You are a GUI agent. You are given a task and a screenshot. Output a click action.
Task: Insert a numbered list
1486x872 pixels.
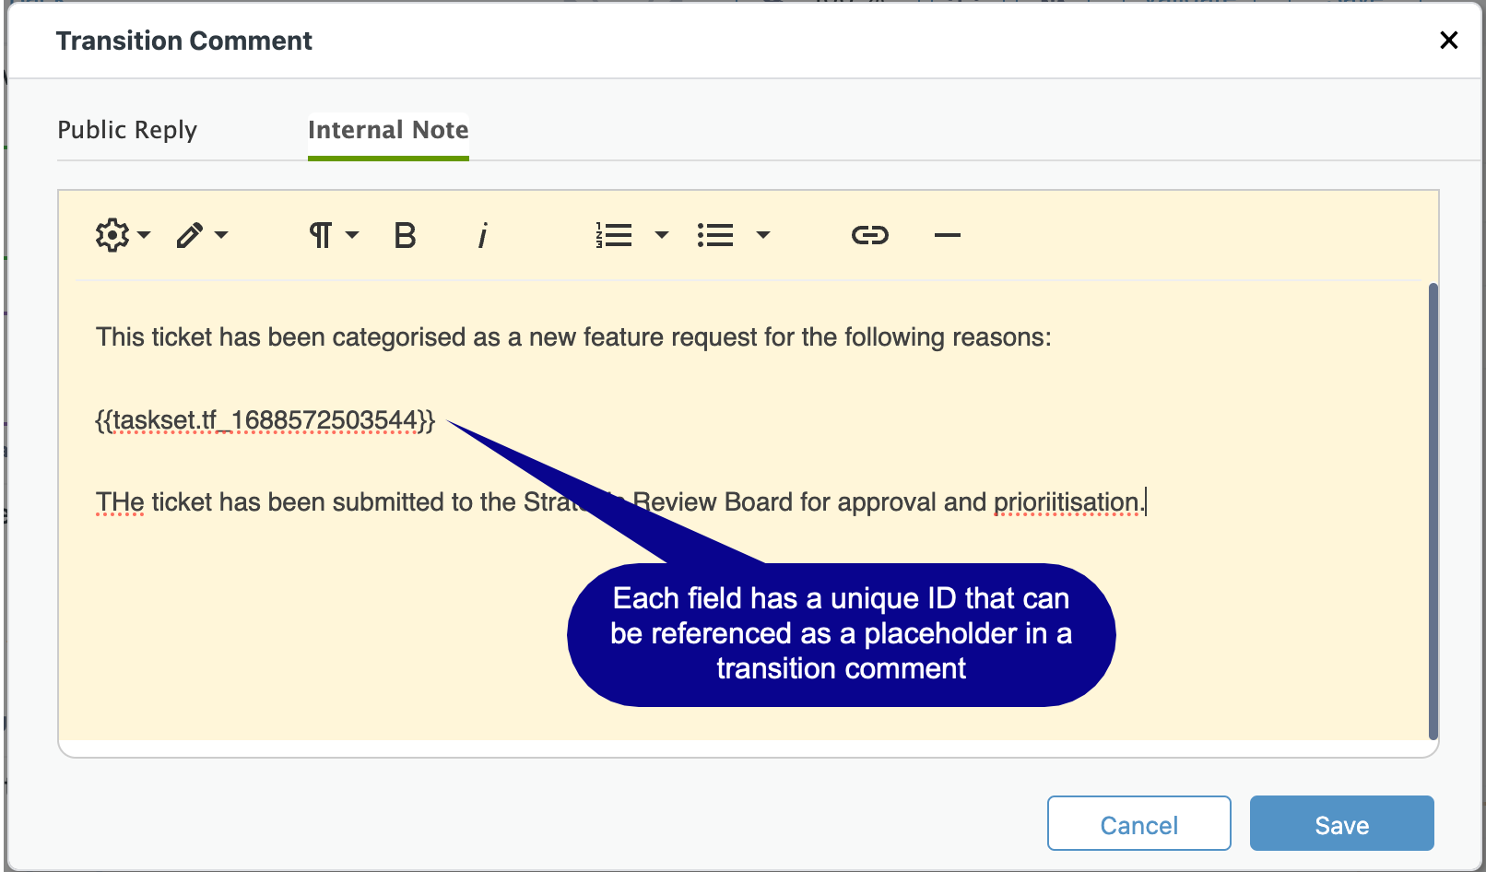(x=614, y=235)
